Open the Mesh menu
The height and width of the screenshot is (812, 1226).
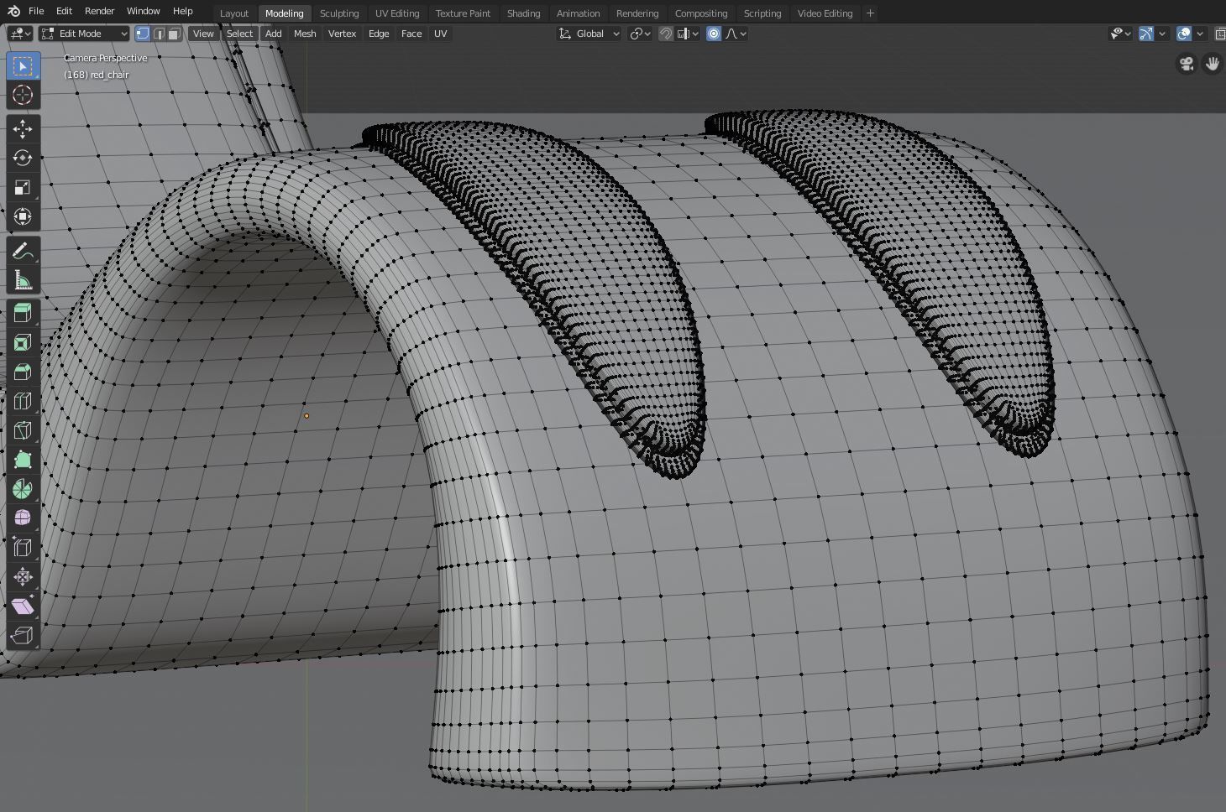(305, 34)
